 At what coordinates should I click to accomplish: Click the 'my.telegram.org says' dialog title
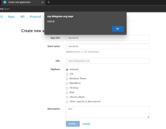tap(60, 16)
